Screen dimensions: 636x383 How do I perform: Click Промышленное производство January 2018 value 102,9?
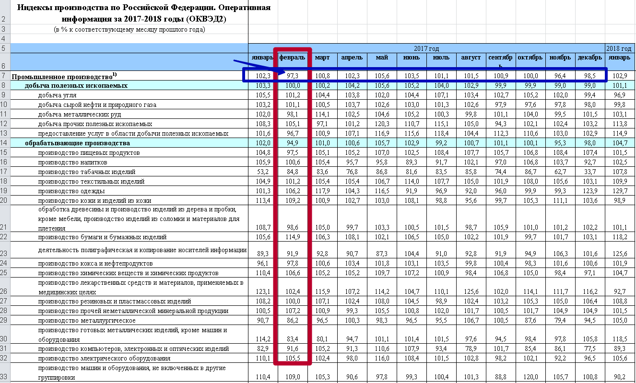pos(619,76)
